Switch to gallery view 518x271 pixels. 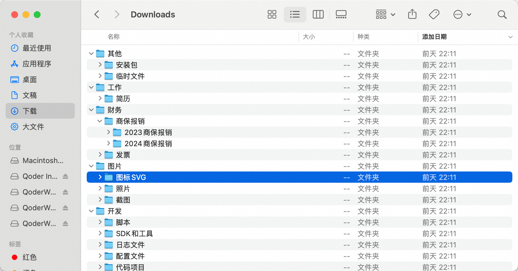pyautogui.click(x=341, y=14)
